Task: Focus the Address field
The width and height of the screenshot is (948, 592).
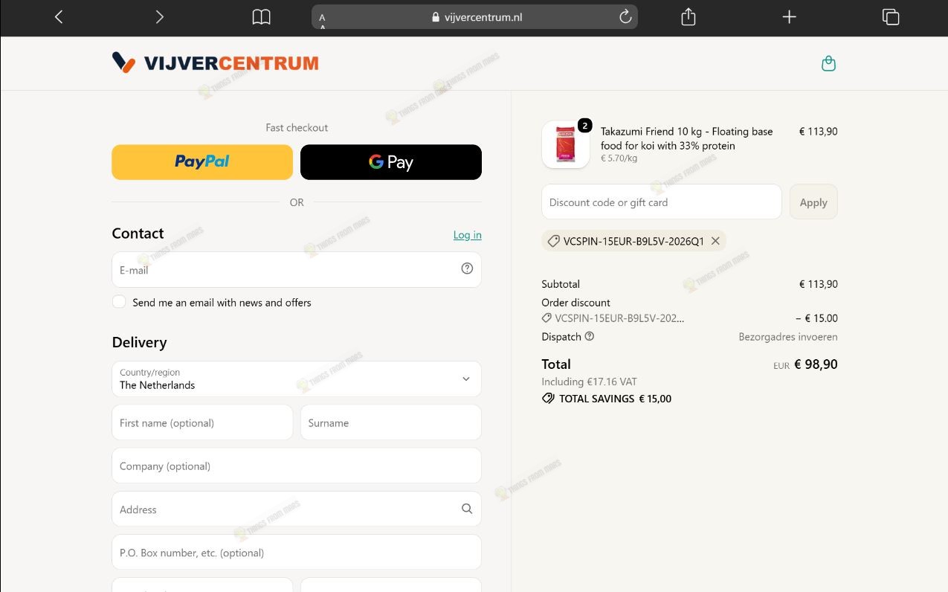Action: pyautogui.click(x=297, y=509)
